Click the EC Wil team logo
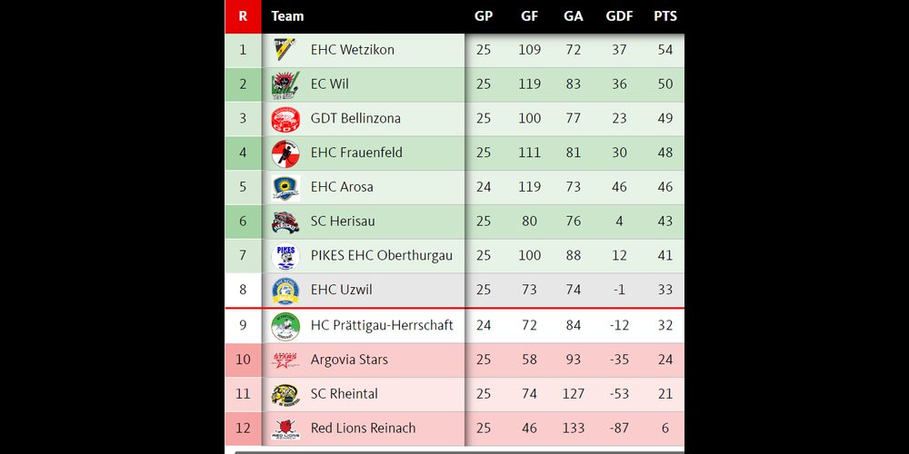 tap(285, 84)
